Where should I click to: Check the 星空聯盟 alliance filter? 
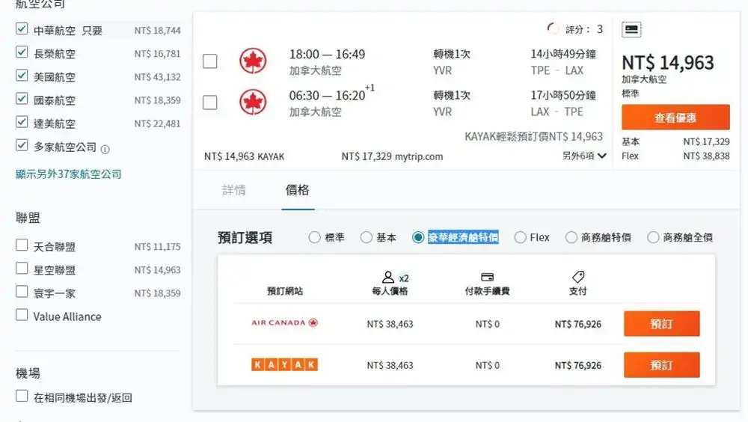[22, 269]
